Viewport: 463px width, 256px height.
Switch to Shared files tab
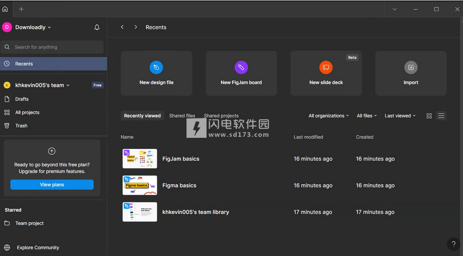[182, 116]
